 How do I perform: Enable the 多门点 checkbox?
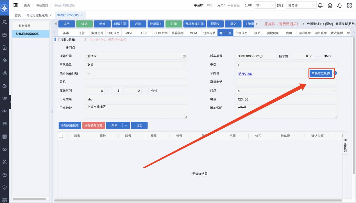point(62,47)
